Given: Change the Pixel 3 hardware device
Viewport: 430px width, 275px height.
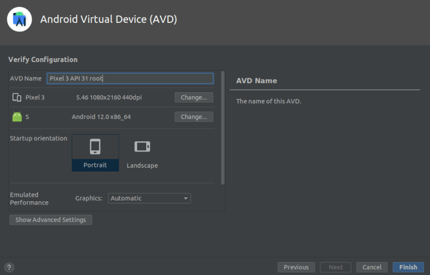Looking at the screenshot, I should [194, 97].
